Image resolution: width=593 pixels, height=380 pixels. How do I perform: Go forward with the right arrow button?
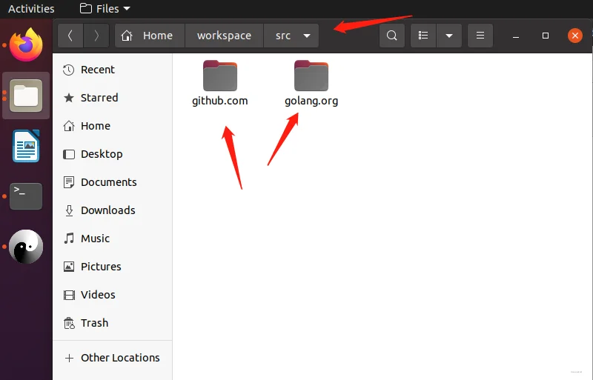pos(96,36)
